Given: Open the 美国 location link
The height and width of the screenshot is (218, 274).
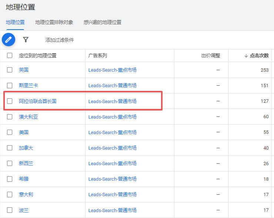Looking at the screenshot, I should coord(24,132).
